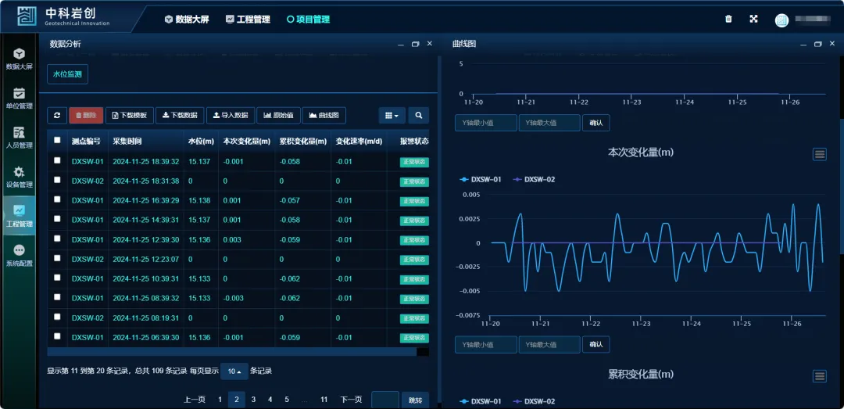The image size is (844, 409).
Task: Open the column grid view dropdown
Action: click(x=392, y=116)
